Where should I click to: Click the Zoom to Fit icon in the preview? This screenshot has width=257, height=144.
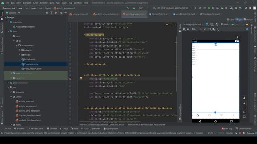click(244, 116)
